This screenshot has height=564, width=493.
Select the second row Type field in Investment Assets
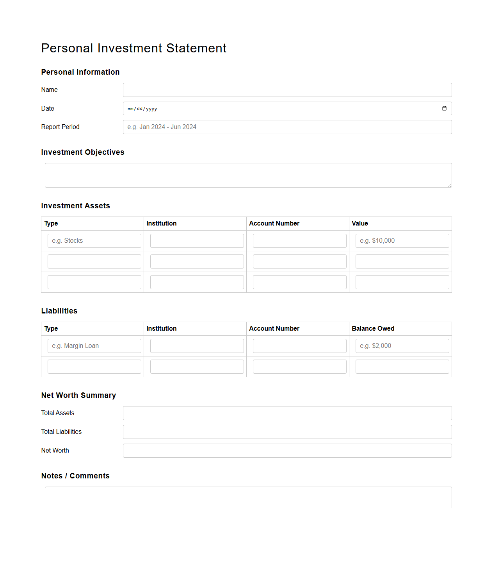tap(94, 261)
